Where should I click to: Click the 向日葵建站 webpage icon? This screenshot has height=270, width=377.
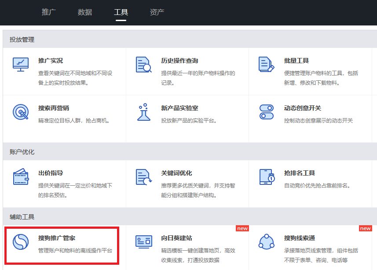tap(143, 241)
